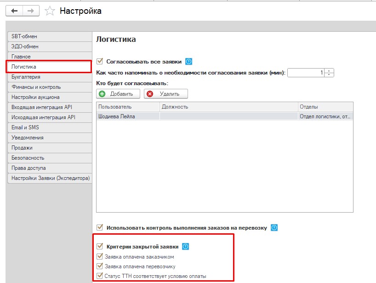Click the Удалить button
This screenshot has height=283, width=376.
point(165,94)
